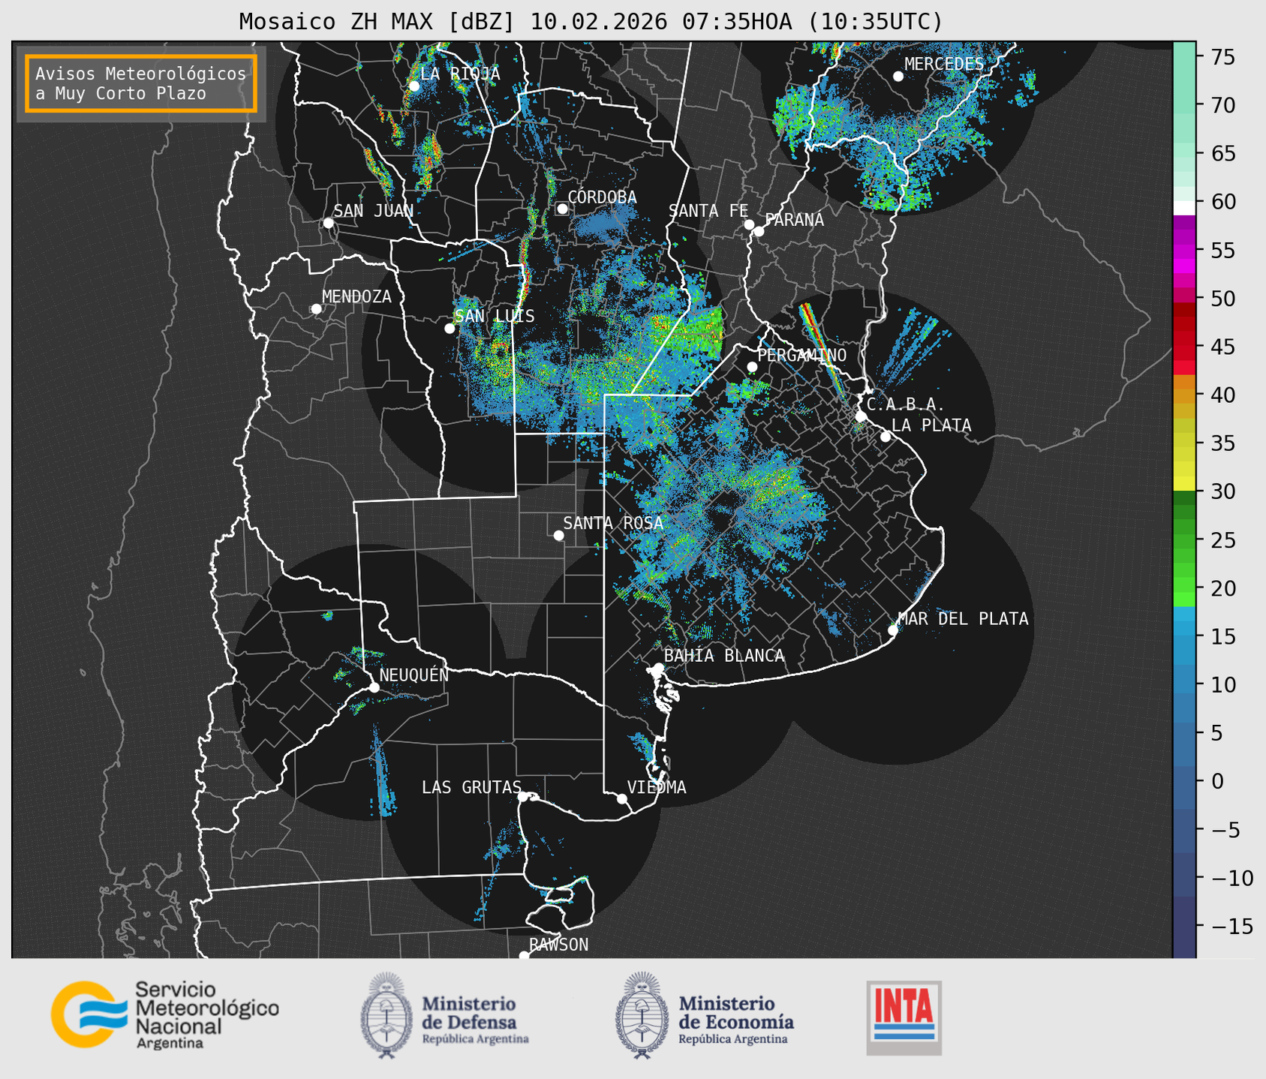Screen dimensions: 1266x1079
Task: Click the Pergamino city marker dot
Action: pos(752,367)
